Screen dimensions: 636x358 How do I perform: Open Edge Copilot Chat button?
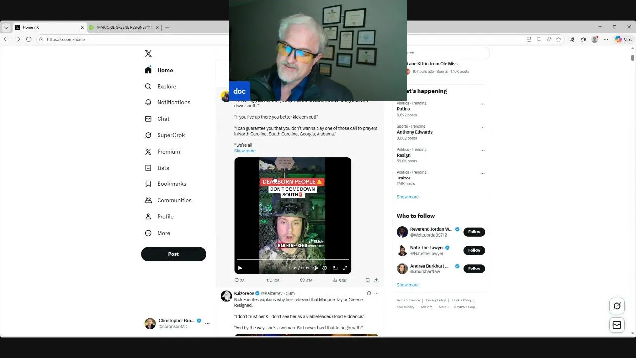point(623,39)
